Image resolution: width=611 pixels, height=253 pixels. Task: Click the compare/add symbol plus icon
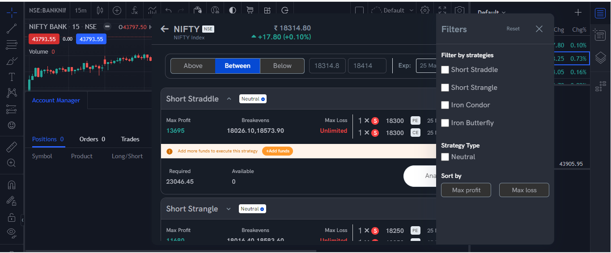tap(117, 10)
